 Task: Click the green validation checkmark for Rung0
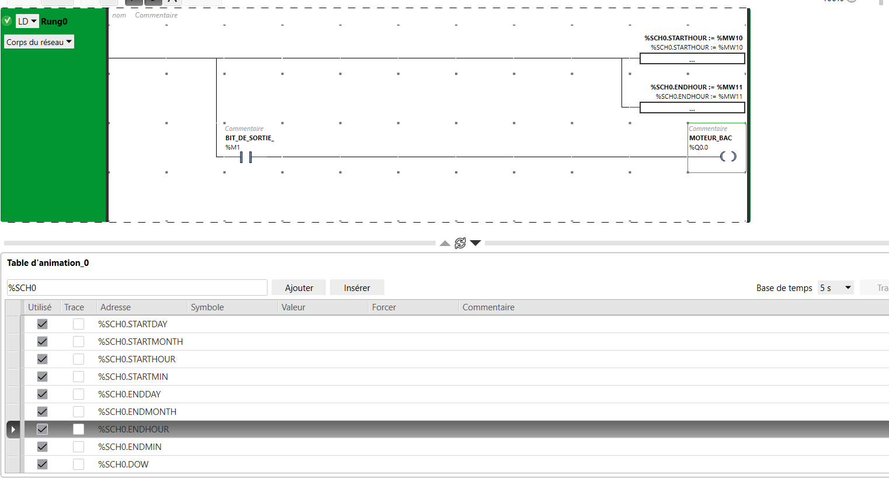[x=7, y=21]
